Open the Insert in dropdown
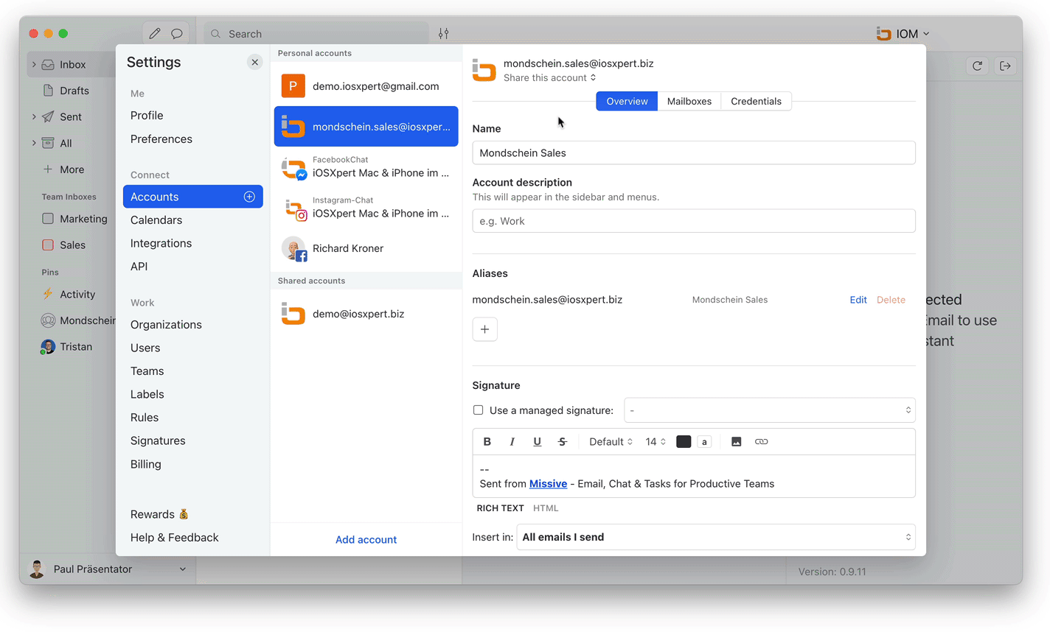This screenshot has height=632, width=1050. pos(716,537)
